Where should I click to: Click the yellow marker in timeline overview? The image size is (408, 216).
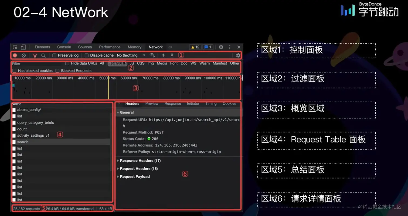click(x=108, y=87)
